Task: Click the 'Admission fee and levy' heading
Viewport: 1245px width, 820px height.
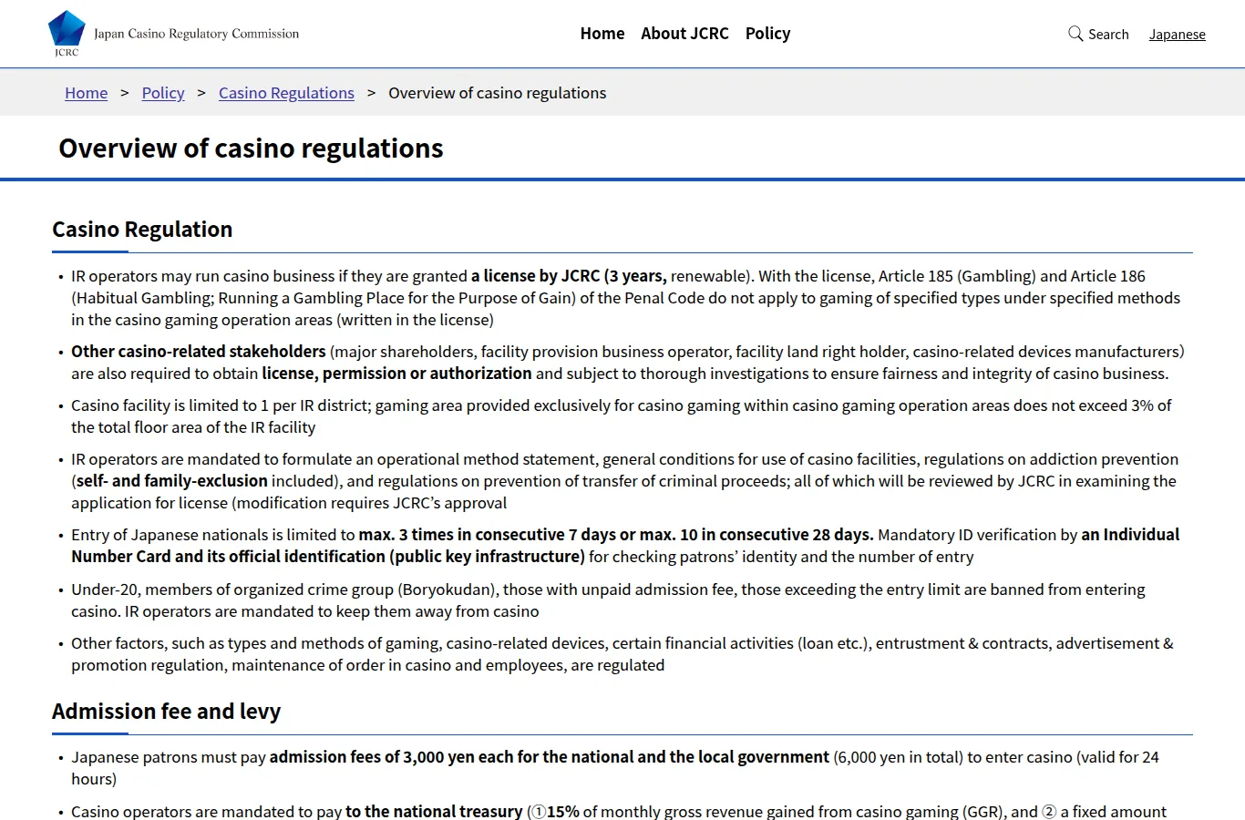Action: [x=166, y=712]
